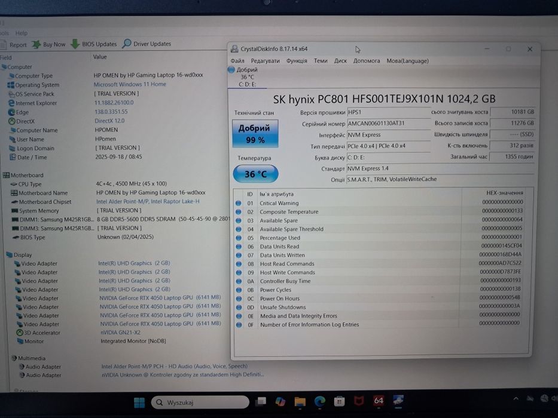Open AIDA64 taskbar icon labeled 64
Viewport: 558px width, 418px height.
(379, 401)
